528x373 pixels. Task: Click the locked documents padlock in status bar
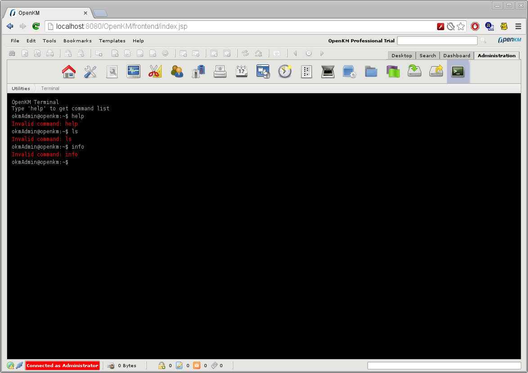(162, 365)
